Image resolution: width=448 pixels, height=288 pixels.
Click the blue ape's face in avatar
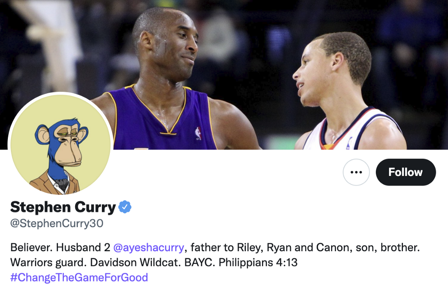(x=69, y=146)
